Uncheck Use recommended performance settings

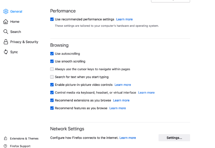(52, 19)
